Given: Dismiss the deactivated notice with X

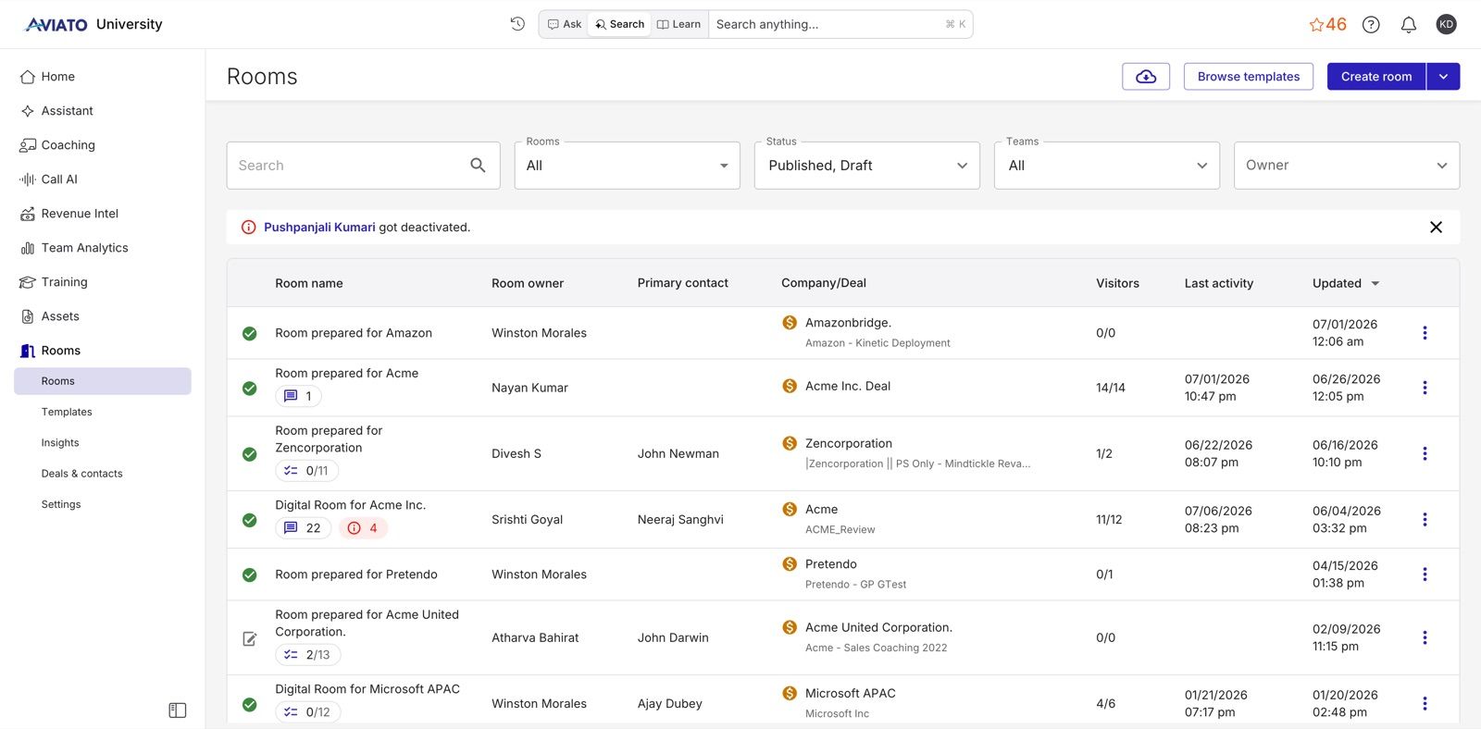Looking at the screenshot, I should (1436, 228).
